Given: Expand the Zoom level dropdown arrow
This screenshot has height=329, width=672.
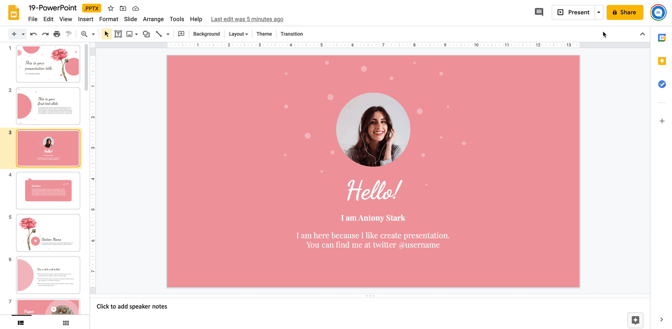Looking at the screenshot, I should point(93,34).
